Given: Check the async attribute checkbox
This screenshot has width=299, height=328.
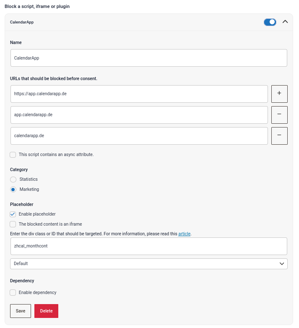Looking at the screenshot, I should click(13, 155).
